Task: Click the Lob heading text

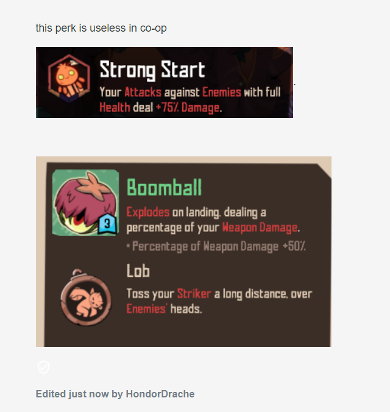Action: (x=138, y=271)
